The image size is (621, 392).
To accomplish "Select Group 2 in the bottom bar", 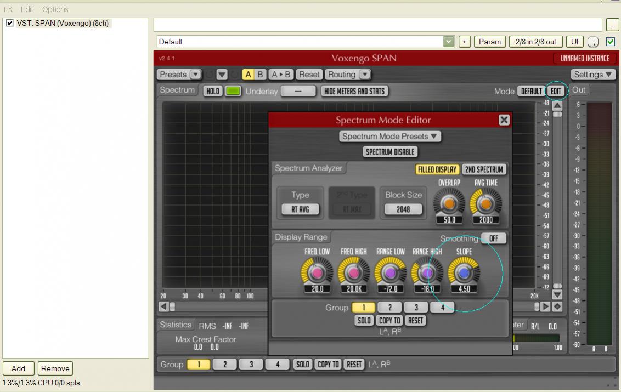I will pyautogui.click(x=225, y=364).
